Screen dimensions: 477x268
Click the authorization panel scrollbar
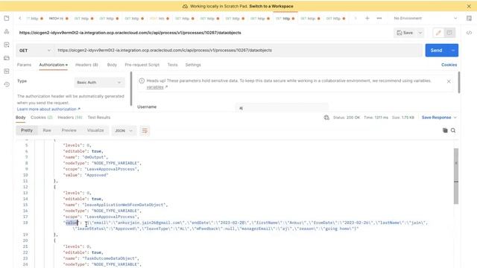pyautogui.click(x=131, y=89)
